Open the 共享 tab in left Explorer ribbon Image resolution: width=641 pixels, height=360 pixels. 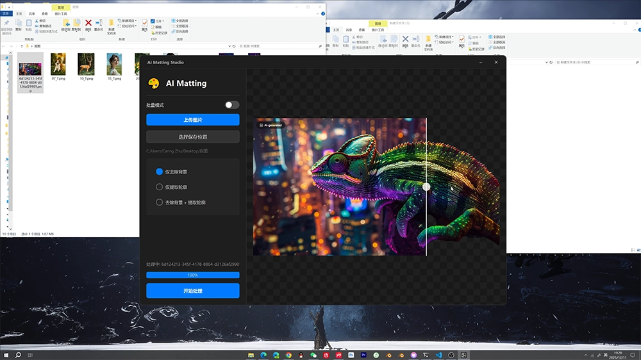point(32,13)
